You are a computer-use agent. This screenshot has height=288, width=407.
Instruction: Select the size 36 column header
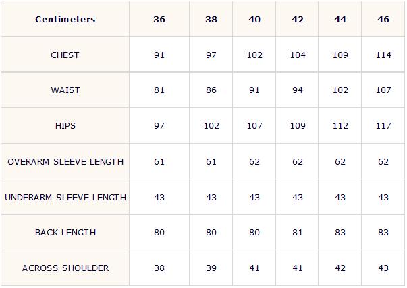[159, 19]
